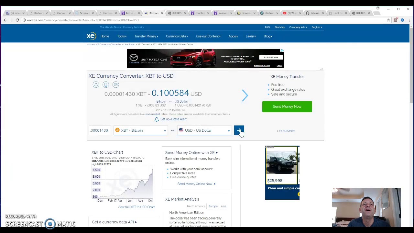Select the Asia market analysis tab
414x233 pixels.
pos(223,206)
